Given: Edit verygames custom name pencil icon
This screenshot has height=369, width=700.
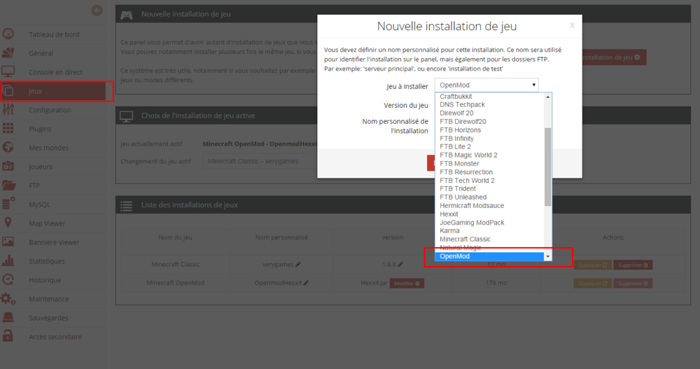Looking at the screenshot, I should (298, 265).
